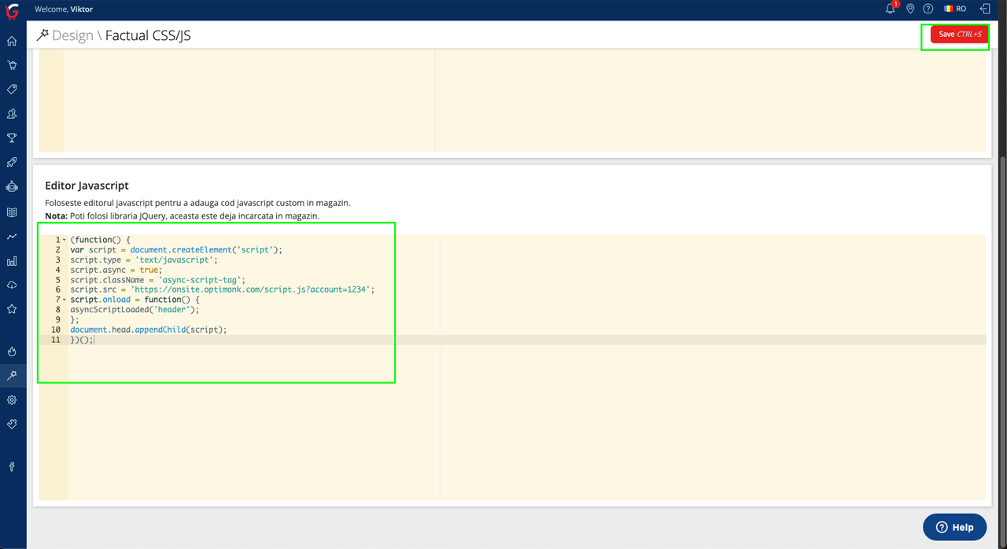Go to home dashboard in sidebar

point(12,41)
